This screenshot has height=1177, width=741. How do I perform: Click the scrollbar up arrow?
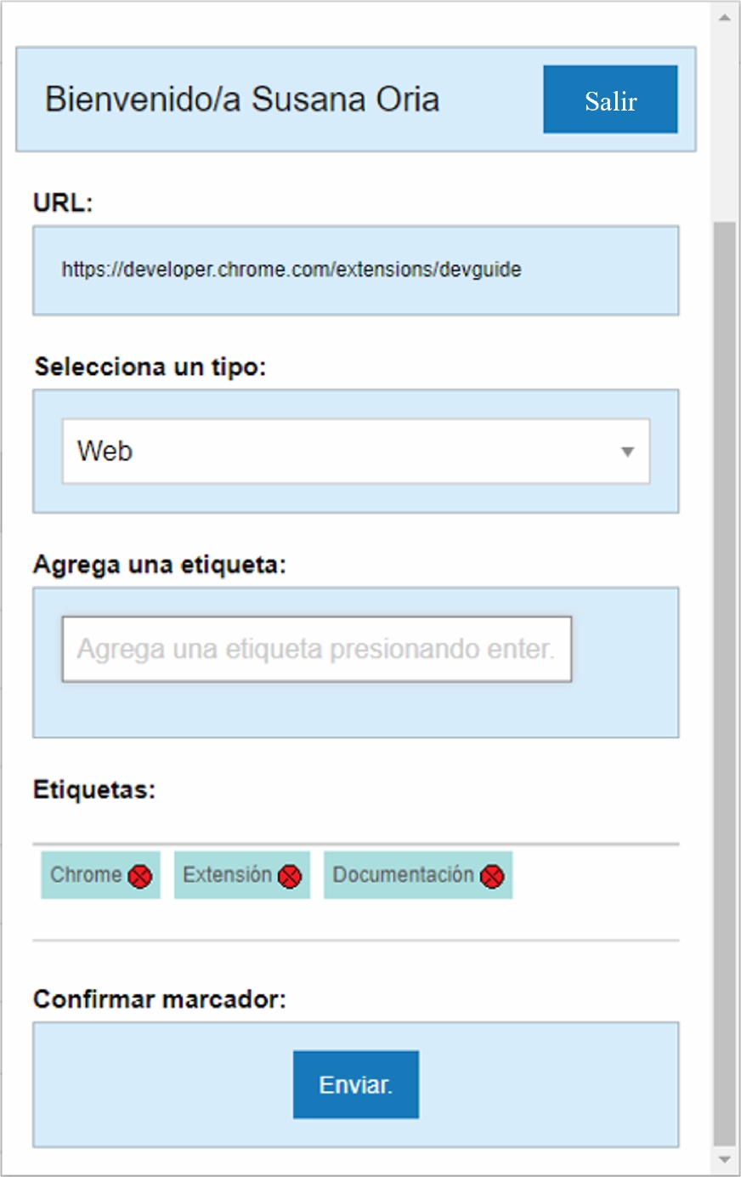point(724,17)
